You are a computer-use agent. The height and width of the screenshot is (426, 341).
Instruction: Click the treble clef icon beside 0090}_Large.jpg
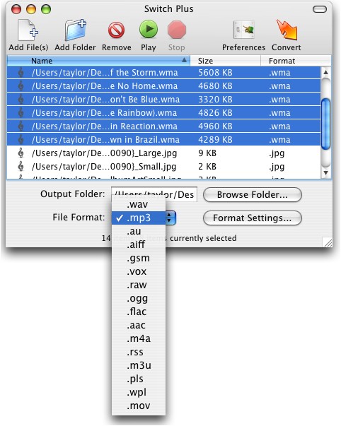21,153
